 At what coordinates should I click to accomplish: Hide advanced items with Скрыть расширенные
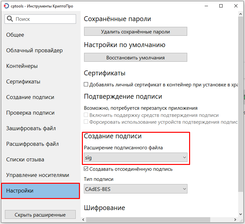40,215
